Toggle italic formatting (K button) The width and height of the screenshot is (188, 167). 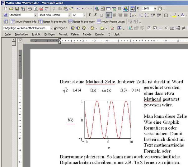[96, 15]
